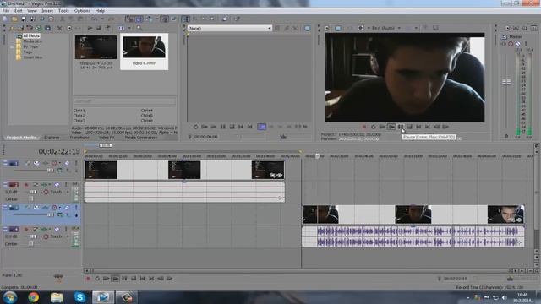Click track 4 pan Center slider
This screenshot has width=541, height=304.
[31, 244]
